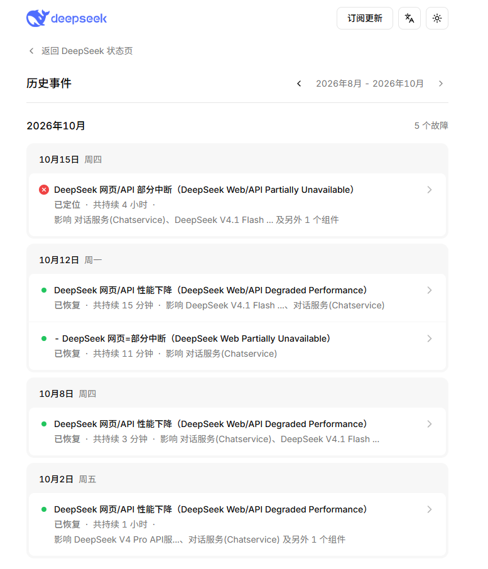This screenshot has height=569, width=488.
Task: Click the 5 个故障 count label
Action: click(431, 126)
